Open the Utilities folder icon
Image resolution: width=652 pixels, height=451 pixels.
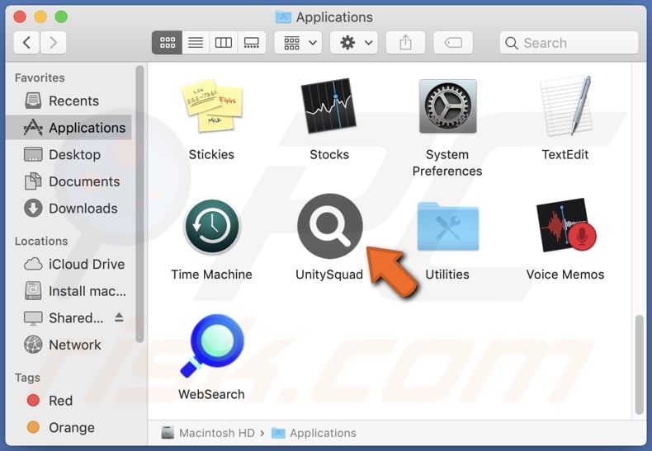pos(447,227)
